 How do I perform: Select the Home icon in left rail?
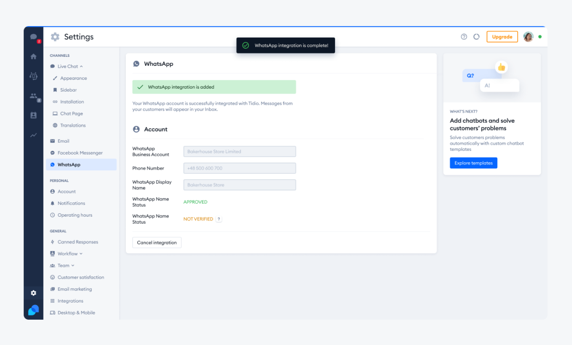click(x=33, y=56)
